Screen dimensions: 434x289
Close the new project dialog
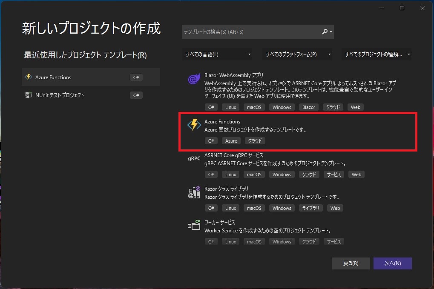423,8
